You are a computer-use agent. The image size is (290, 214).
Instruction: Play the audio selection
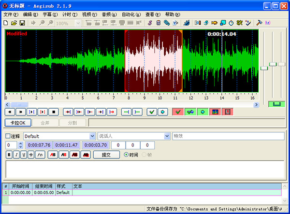coord(31,112)
